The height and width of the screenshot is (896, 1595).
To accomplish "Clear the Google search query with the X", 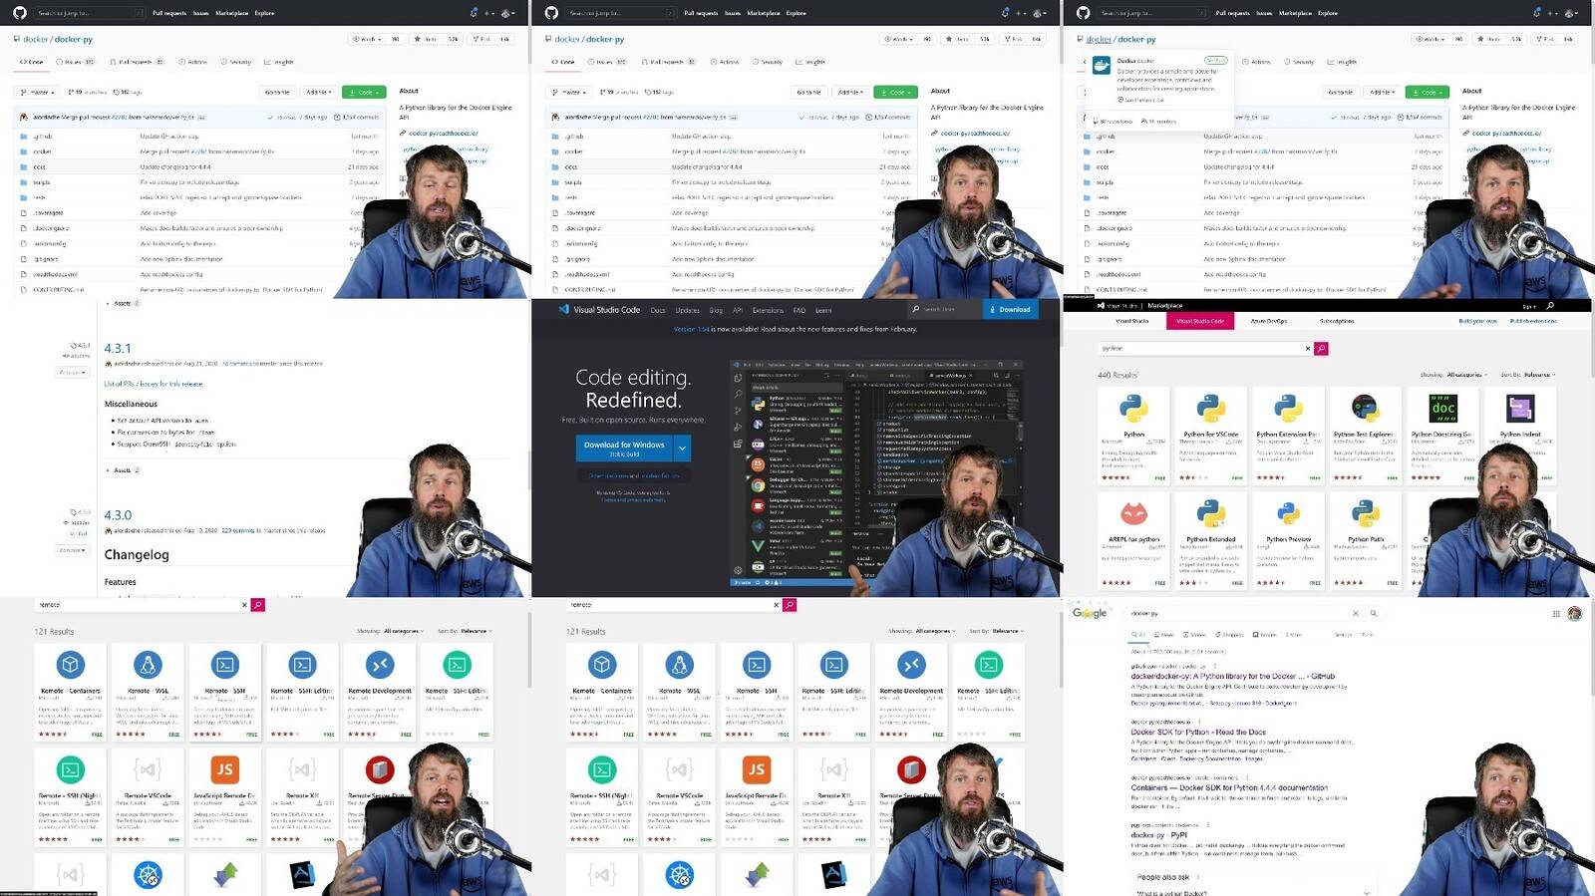I will [x=1355, y=613].
